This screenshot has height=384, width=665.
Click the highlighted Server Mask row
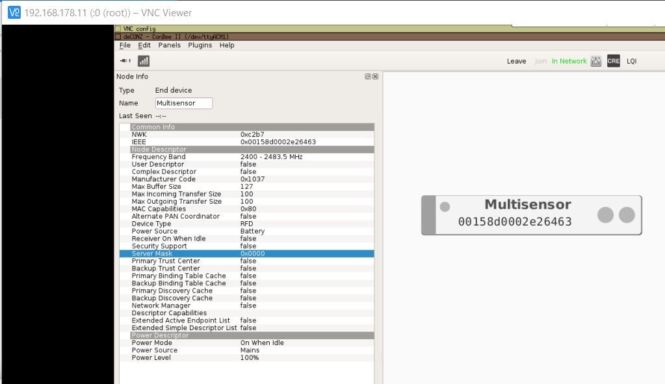(247, 254)
